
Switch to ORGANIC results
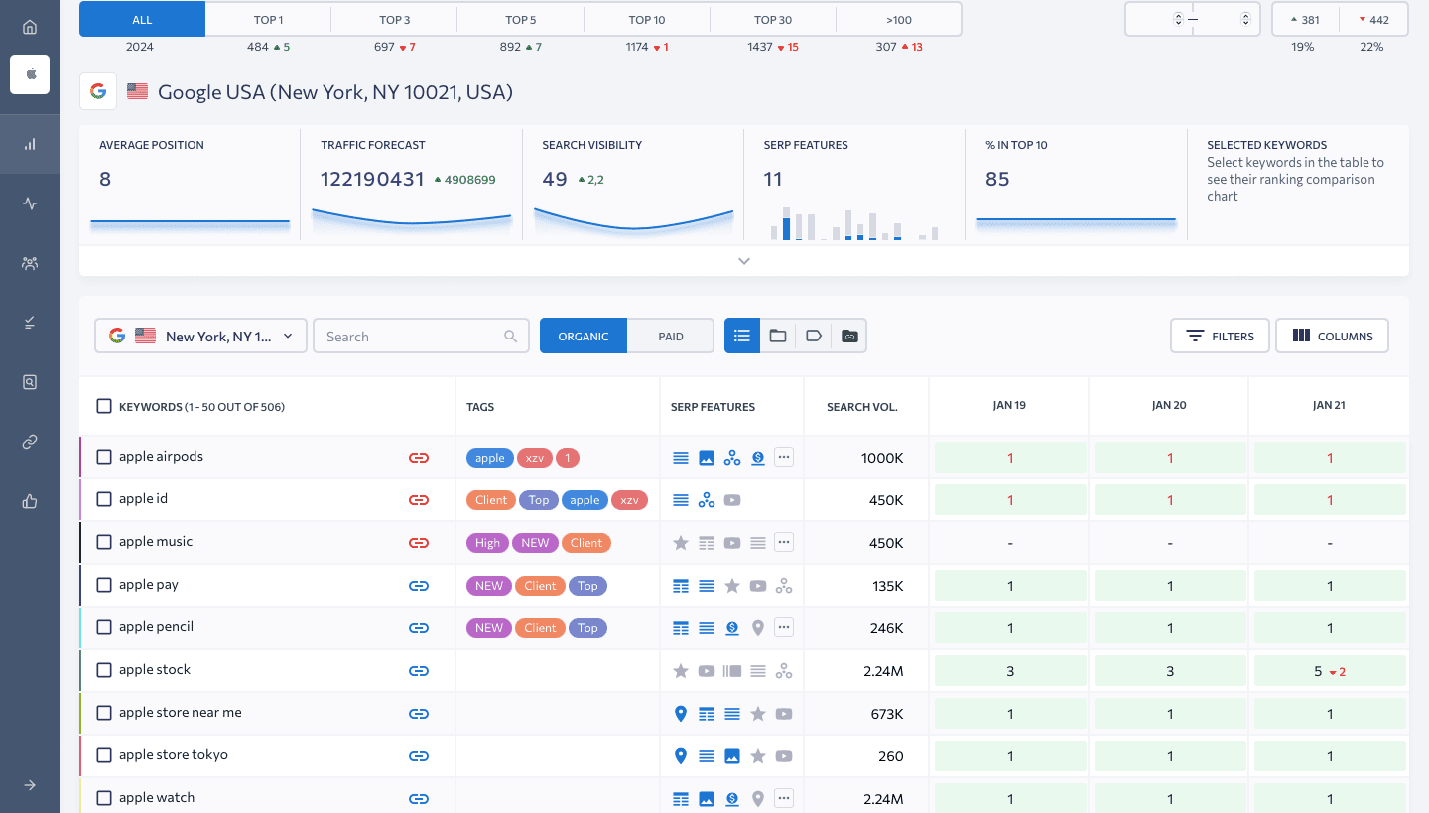[584, 336]
